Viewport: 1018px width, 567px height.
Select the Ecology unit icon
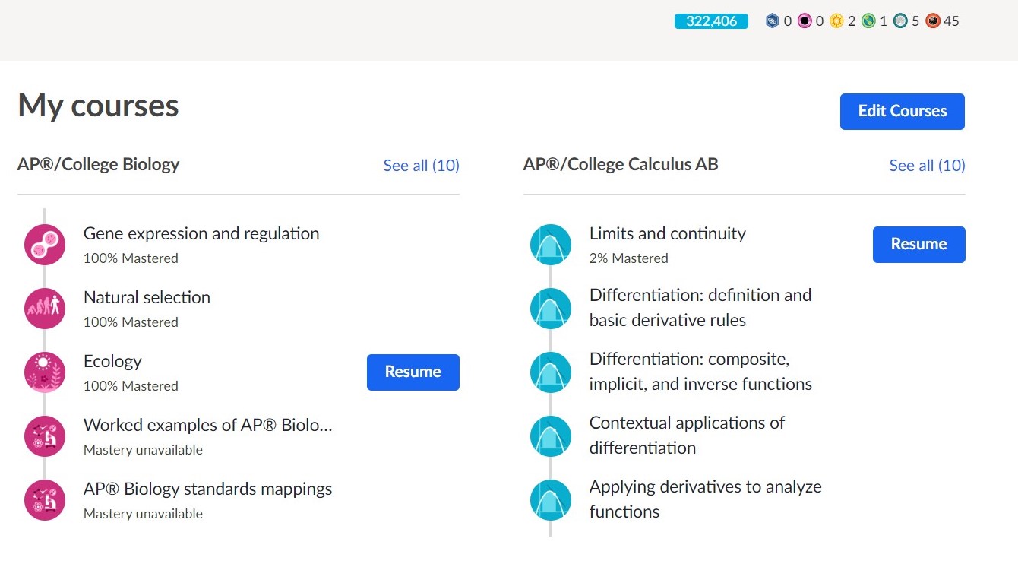pyautogui.click(x=44, y=372)
